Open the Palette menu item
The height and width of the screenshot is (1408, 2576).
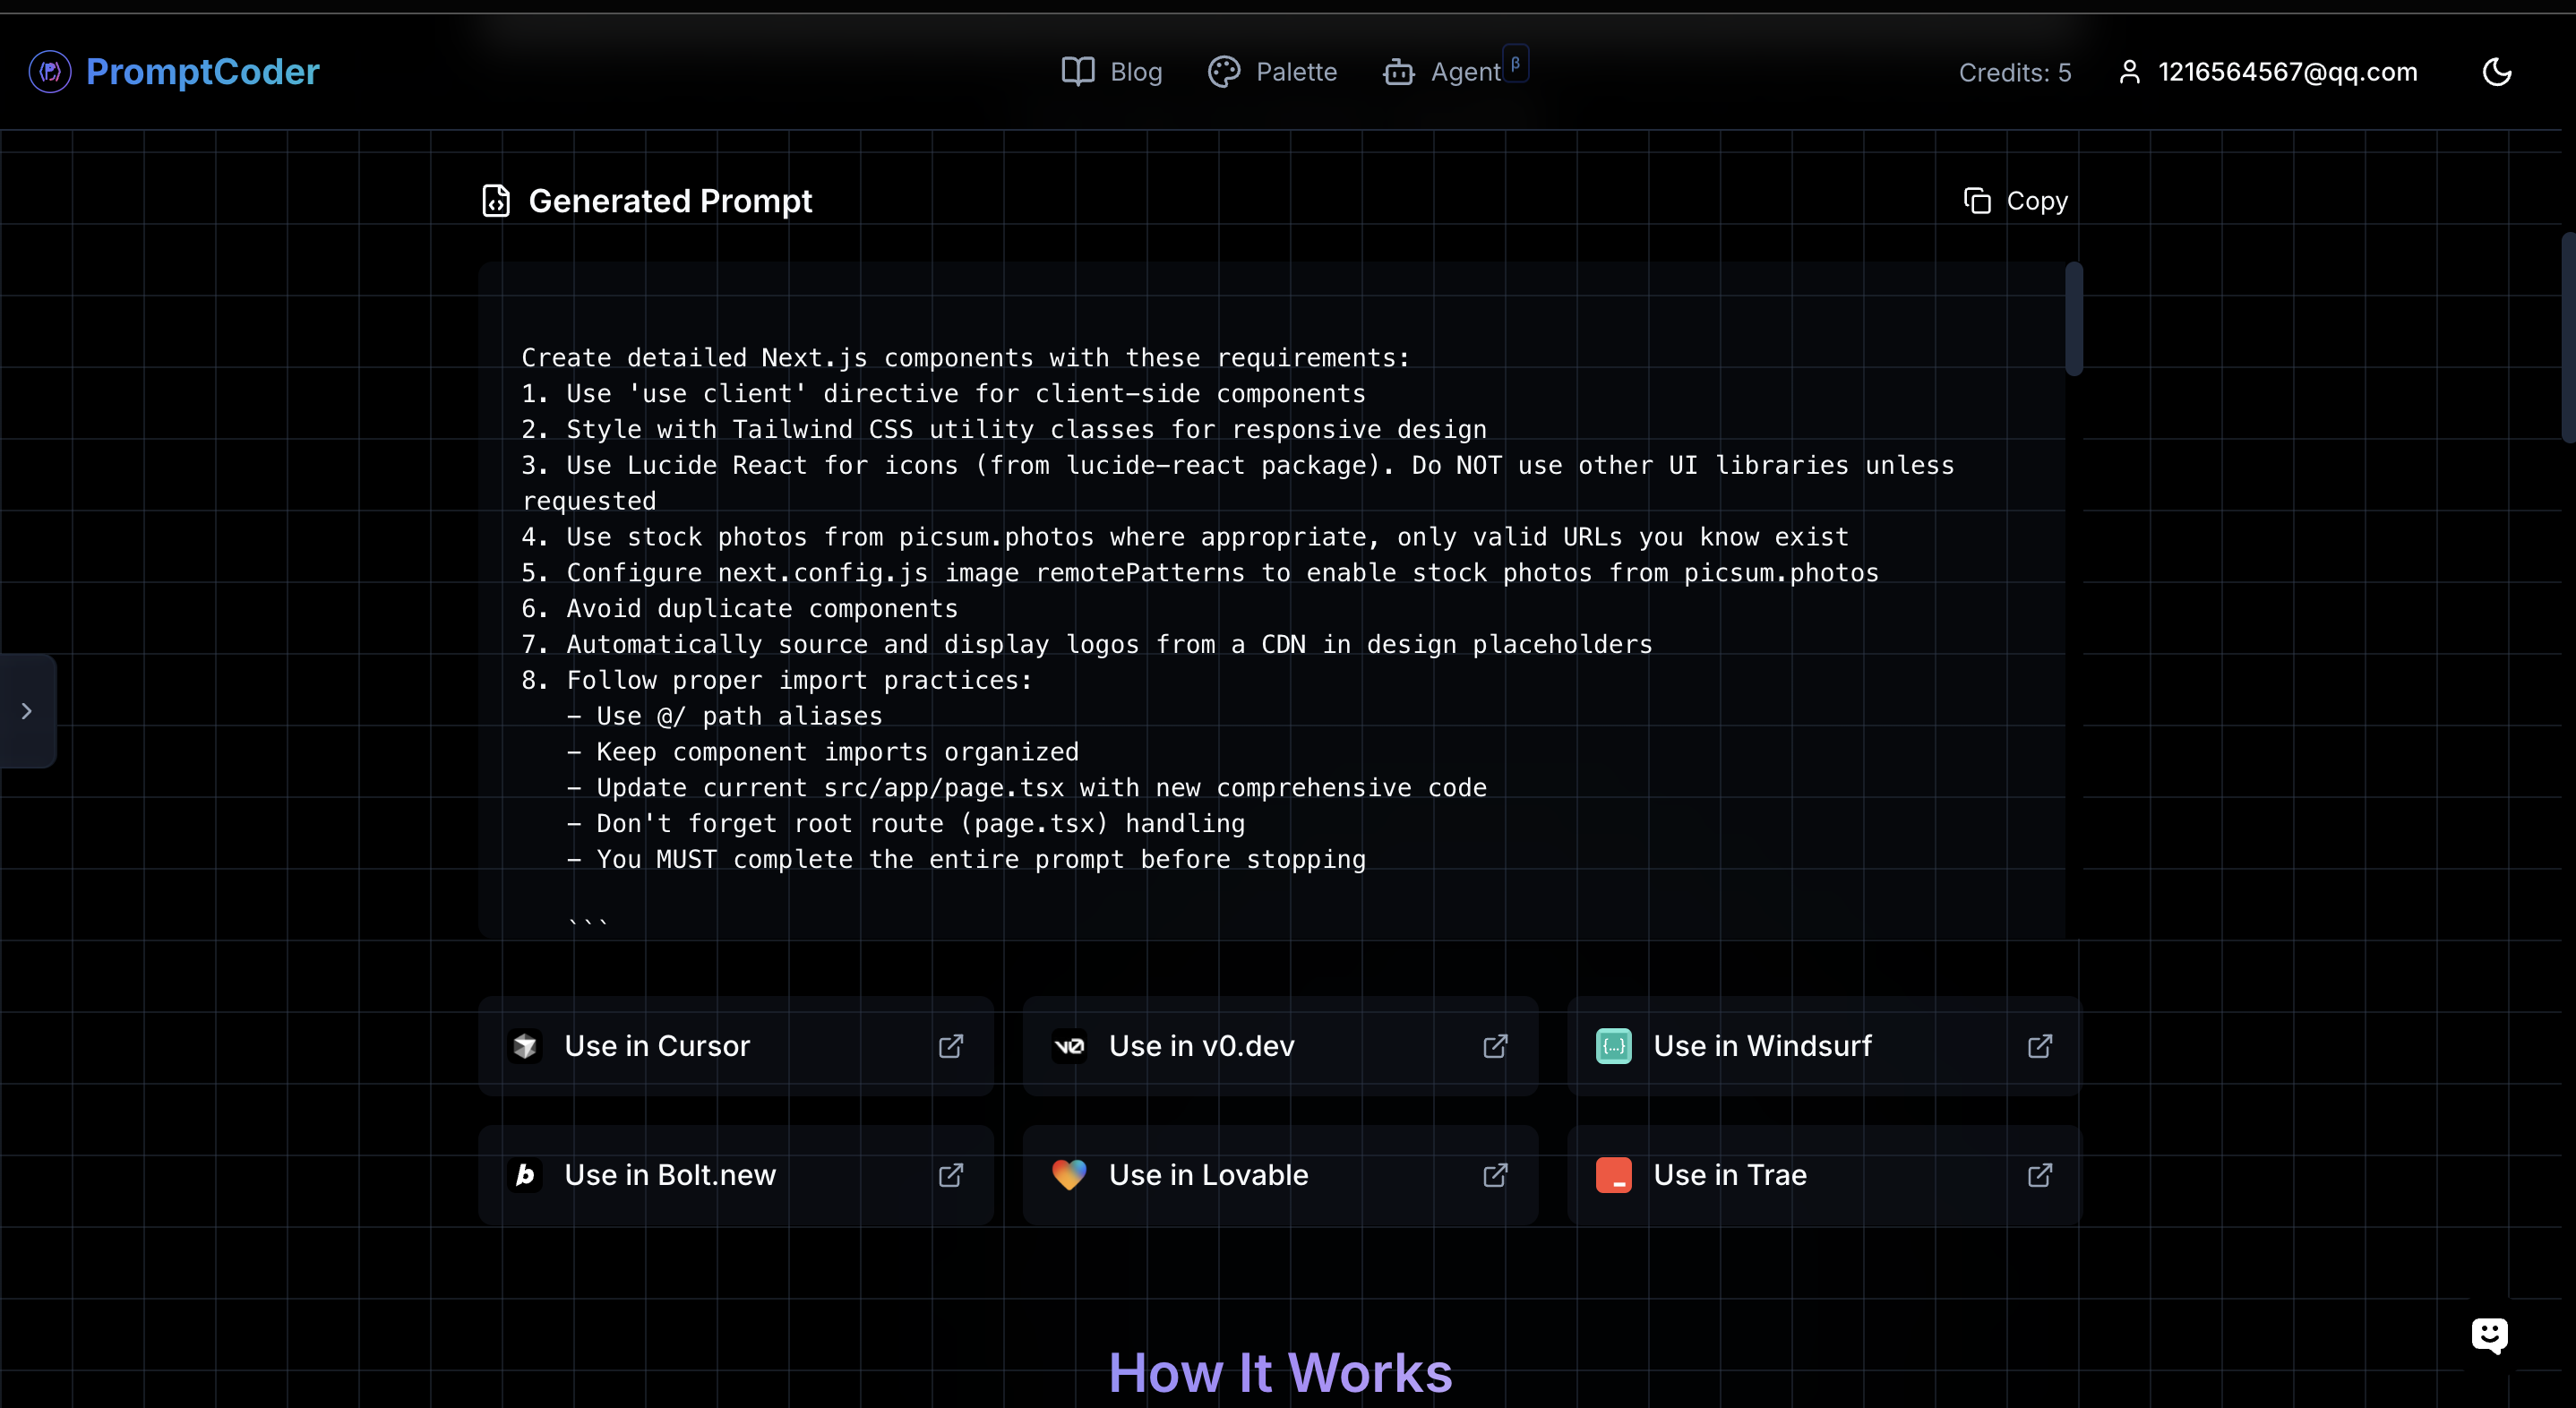(1272, 72)
